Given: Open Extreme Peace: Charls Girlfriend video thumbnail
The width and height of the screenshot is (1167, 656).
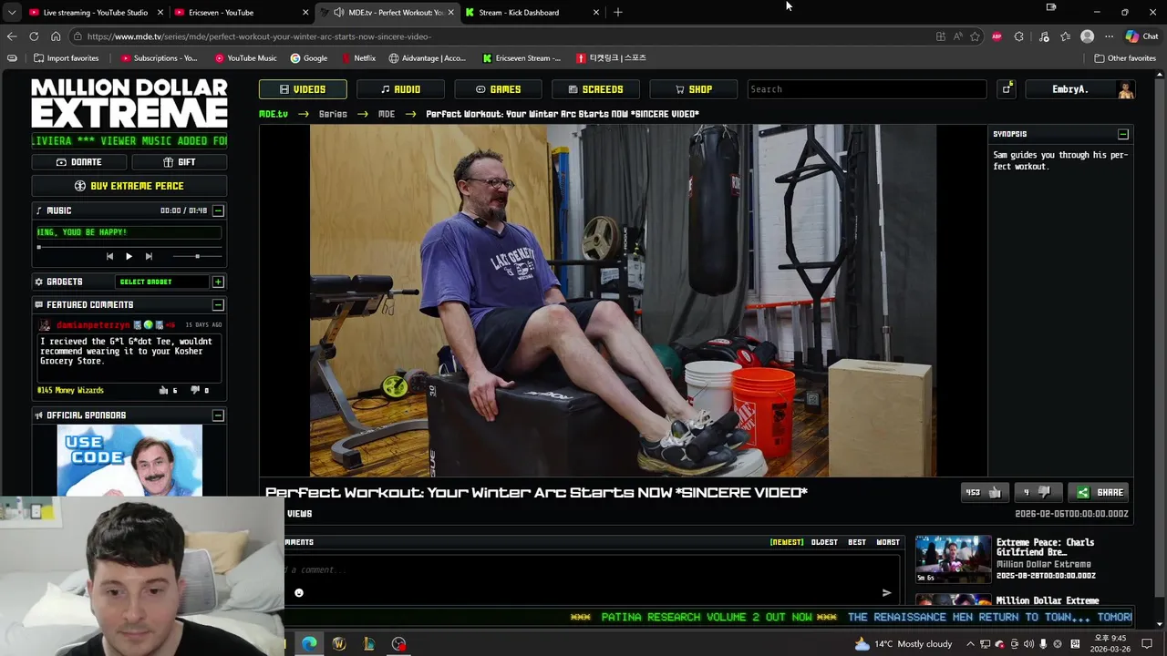Looking at the screenshot, I should click(x=953, y=559).
